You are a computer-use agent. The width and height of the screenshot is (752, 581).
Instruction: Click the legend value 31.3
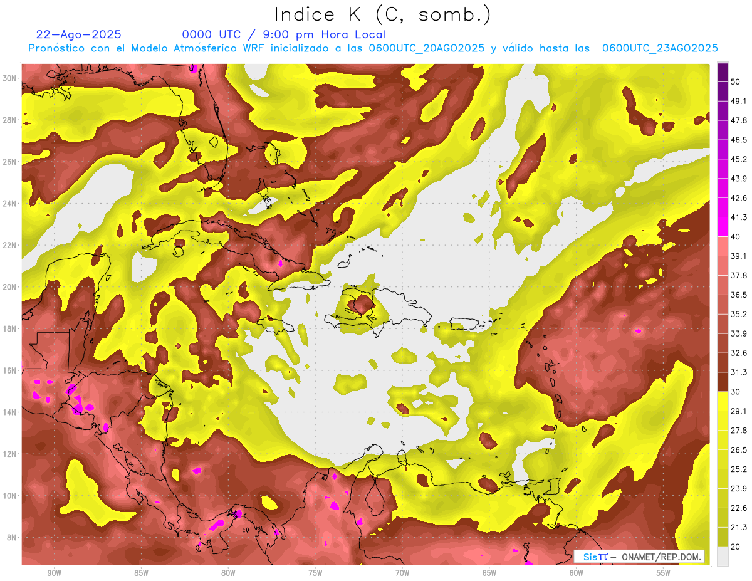click(x=739, y=372)
